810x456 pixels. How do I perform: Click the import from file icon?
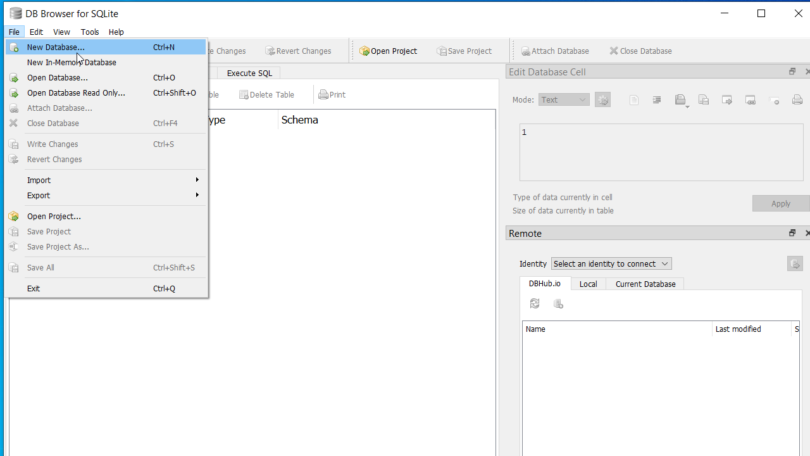click(680, 99)
